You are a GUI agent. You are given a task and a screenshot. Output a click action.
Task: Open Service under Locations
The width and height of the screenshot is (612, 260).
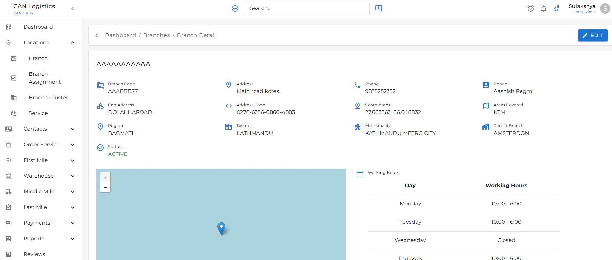click(x=38, y=113)
